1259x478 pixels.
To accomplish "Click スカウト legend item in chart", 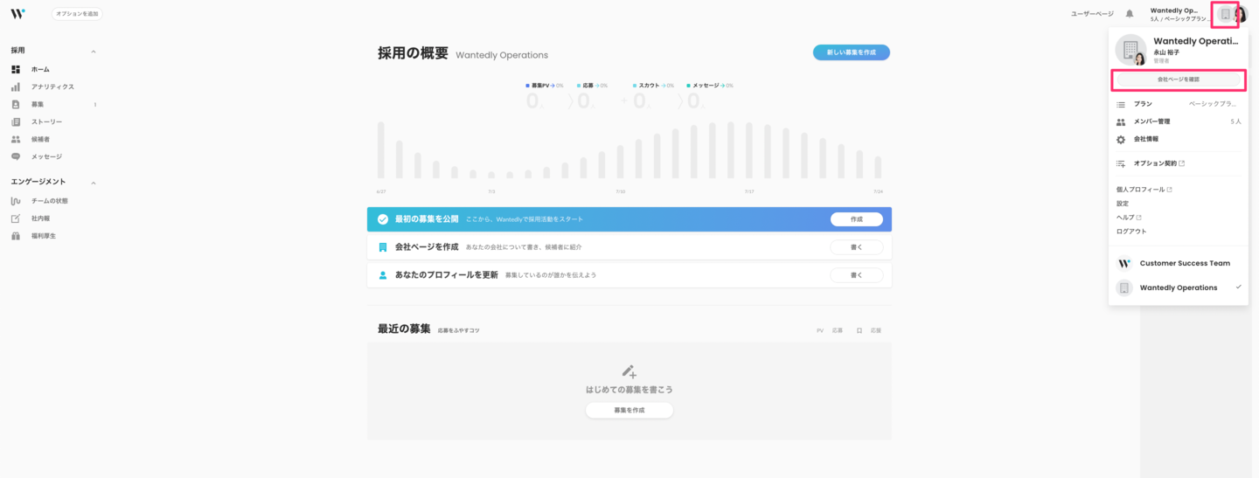I will pos(653,86).
